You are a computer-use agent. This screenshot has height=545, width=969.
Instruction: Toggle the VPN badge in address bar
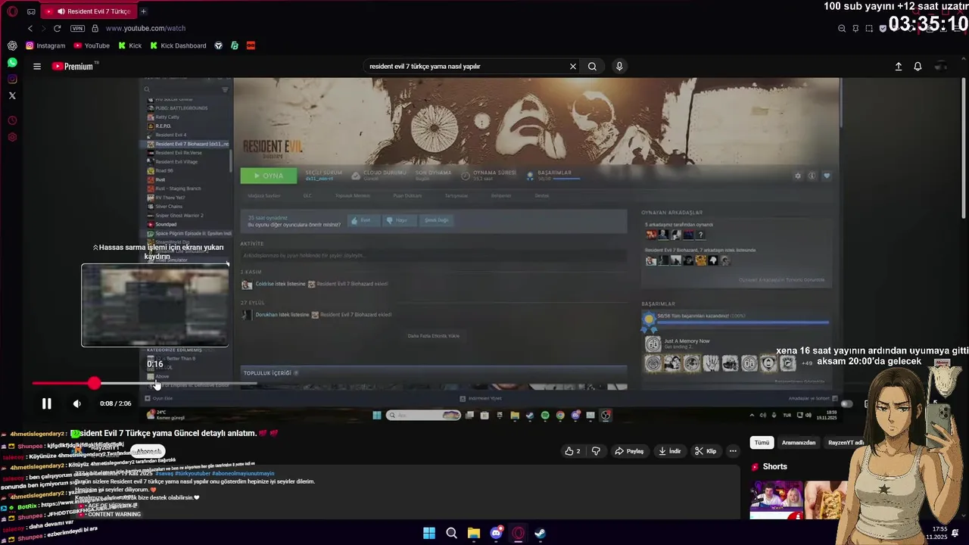(x=77, y=28)
